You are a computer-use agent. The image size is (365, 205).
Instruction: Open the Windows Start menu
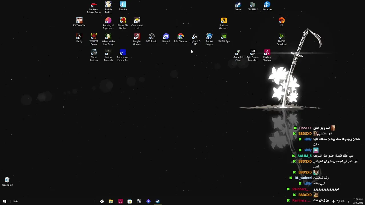point(5,201)
